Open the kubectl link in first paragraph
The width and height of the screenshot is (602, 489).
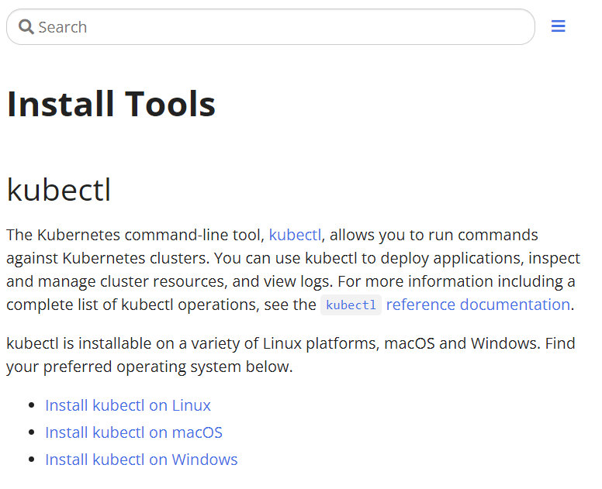[x=295, y=235]
